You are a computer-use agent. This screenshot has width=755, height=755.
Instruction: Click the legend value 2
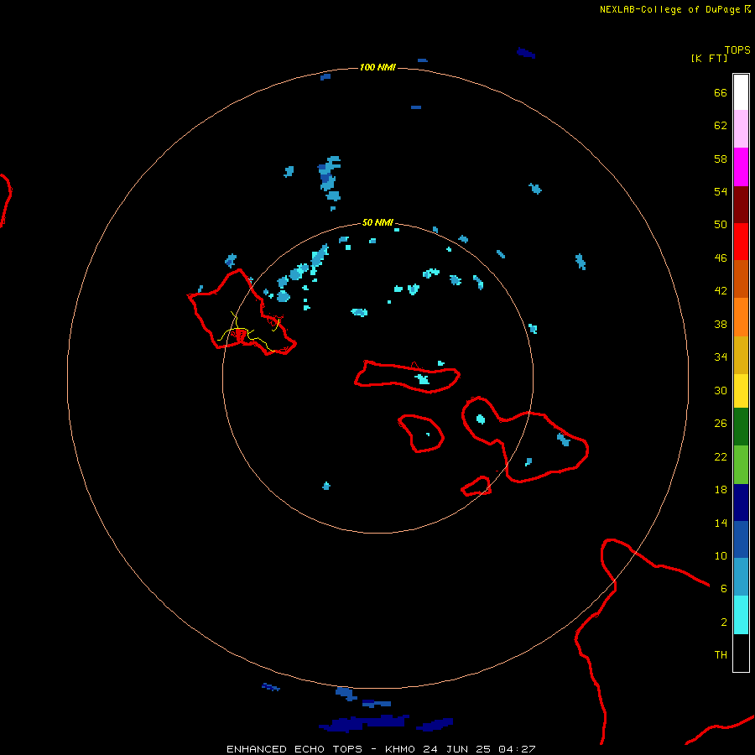point(723,622)
